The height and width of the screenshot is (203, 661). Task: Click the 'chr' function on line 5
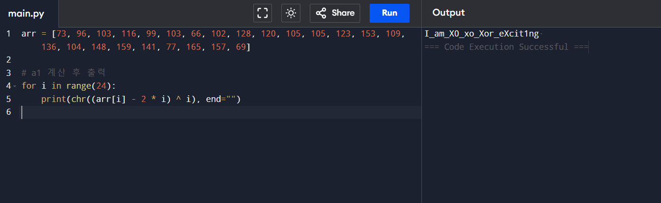pos(78,99)
